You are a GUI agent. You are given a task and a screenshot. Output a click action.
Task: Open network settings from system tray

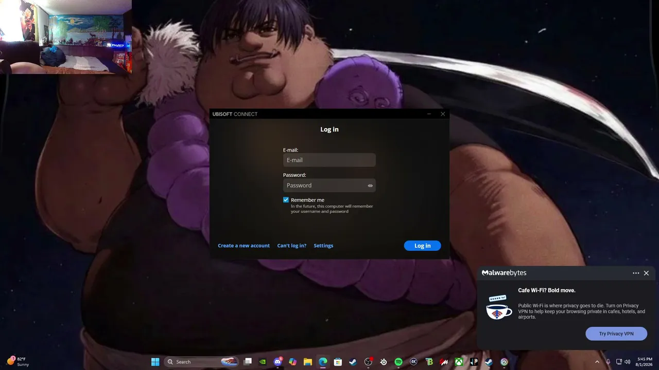pyautogui.click(x=619, y=362)
